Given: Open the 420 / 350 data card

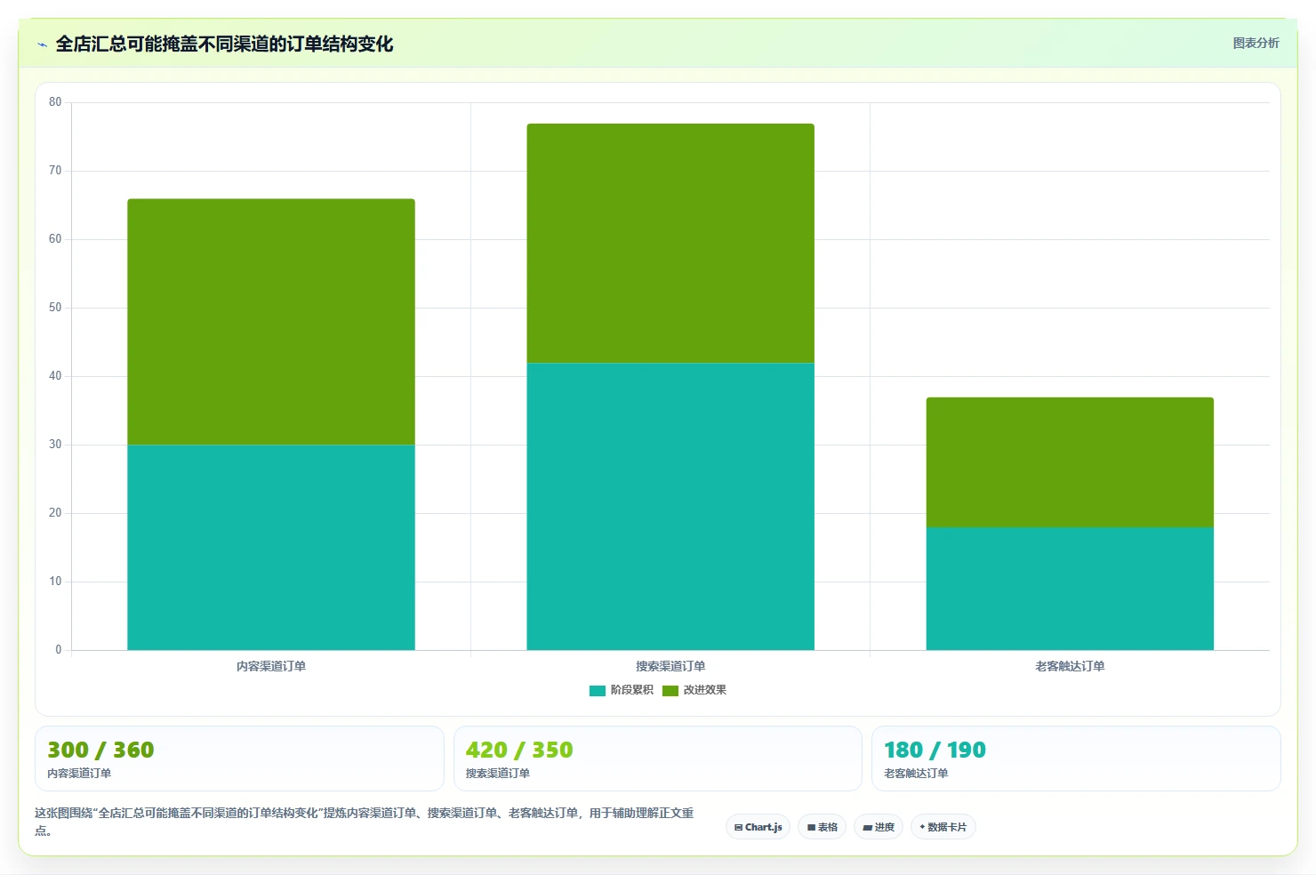Looking at the screenshot, I should click(658, 759).
